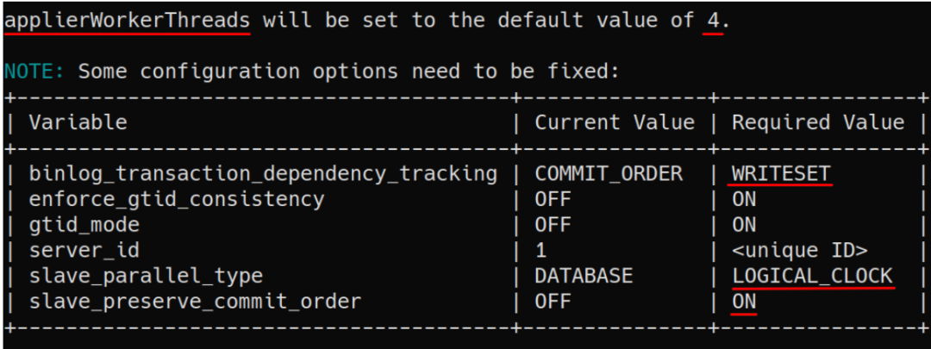931x349 pixels.
Task: Click the OFF value for enforce_gtid_consistency
Action: pos(553,199)
